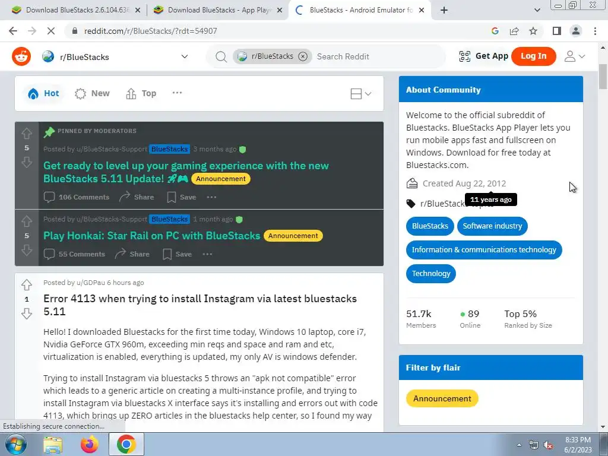Open Windows Explorer from taskbar

[53, 444]
